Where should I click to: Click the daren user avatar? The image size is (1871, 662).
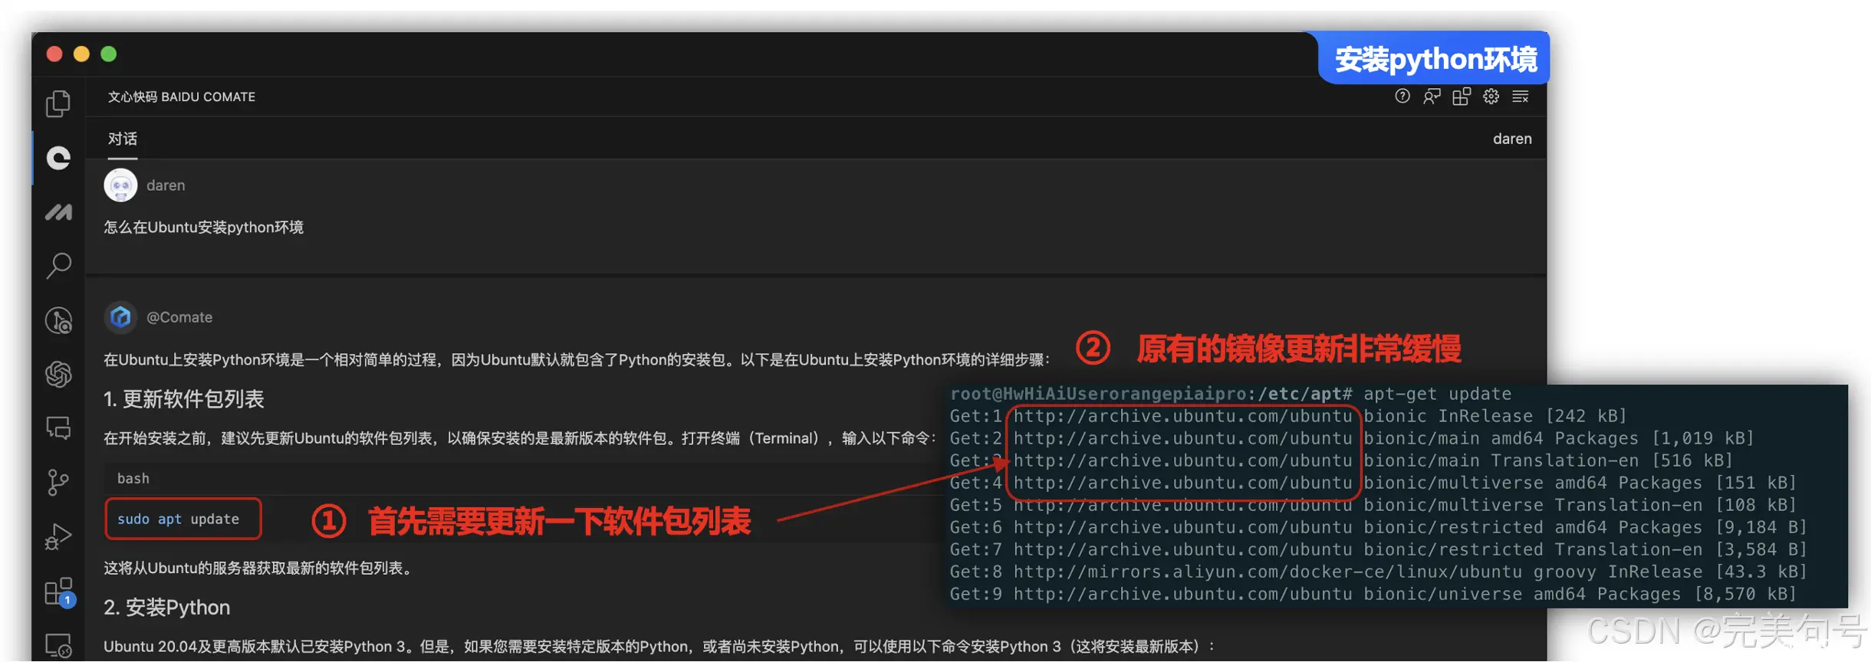tap(120, 185)
